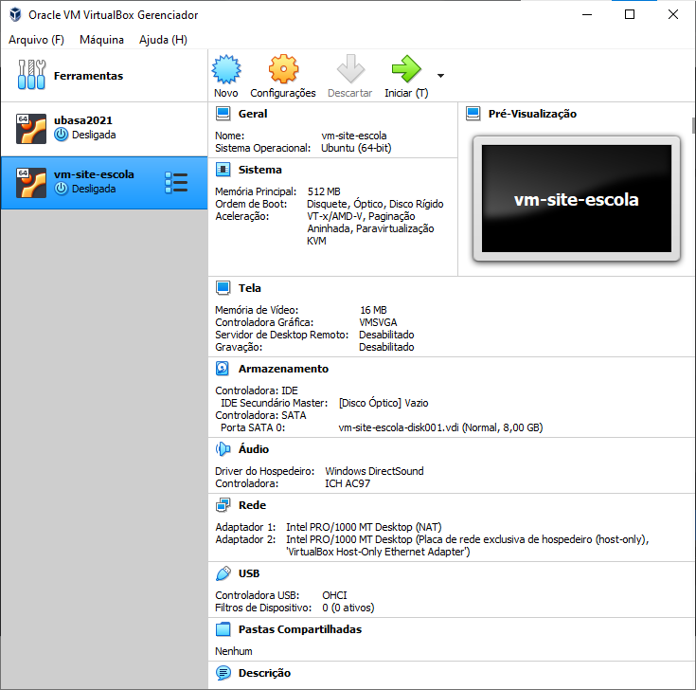
Task: Open the Sistema section header
Action: pyautogui.click(x=259, y=170)
